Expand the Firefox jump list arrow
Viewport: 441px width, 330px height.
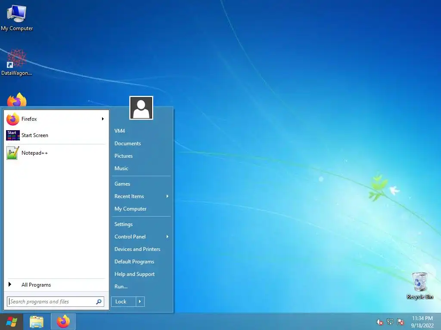[x=103, y=119]
